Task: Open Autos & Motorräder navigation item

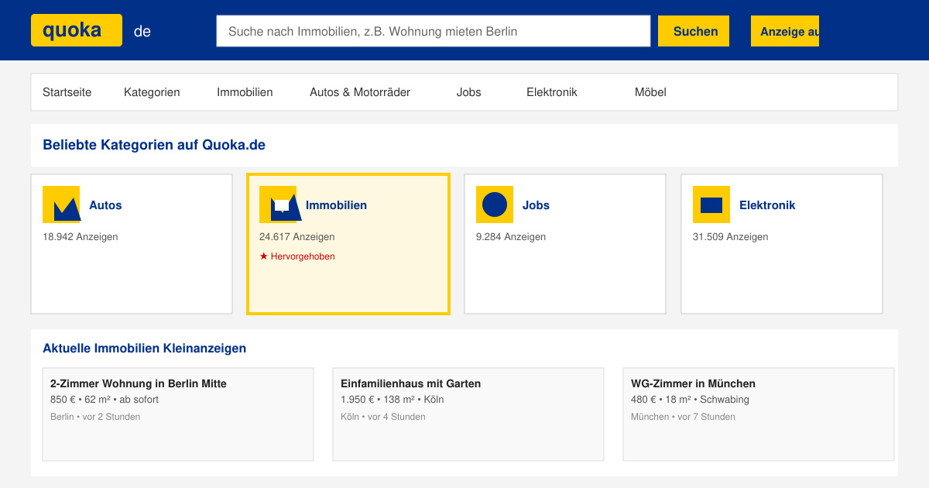Action: click(x=360, y=92)
